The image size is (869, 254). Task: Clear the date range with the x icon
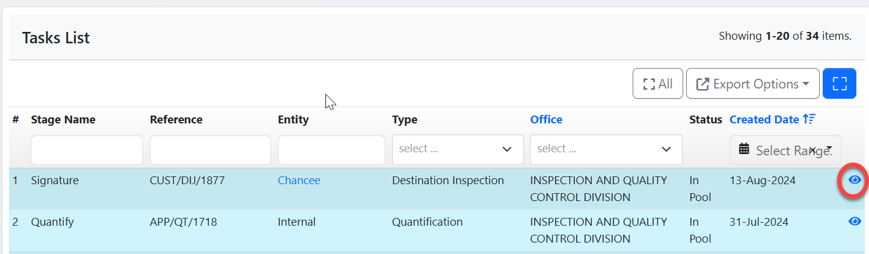[812, 150]
